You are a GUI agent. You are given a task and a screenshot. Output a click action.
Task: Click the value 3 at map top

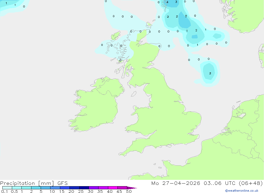coord(176,2)
